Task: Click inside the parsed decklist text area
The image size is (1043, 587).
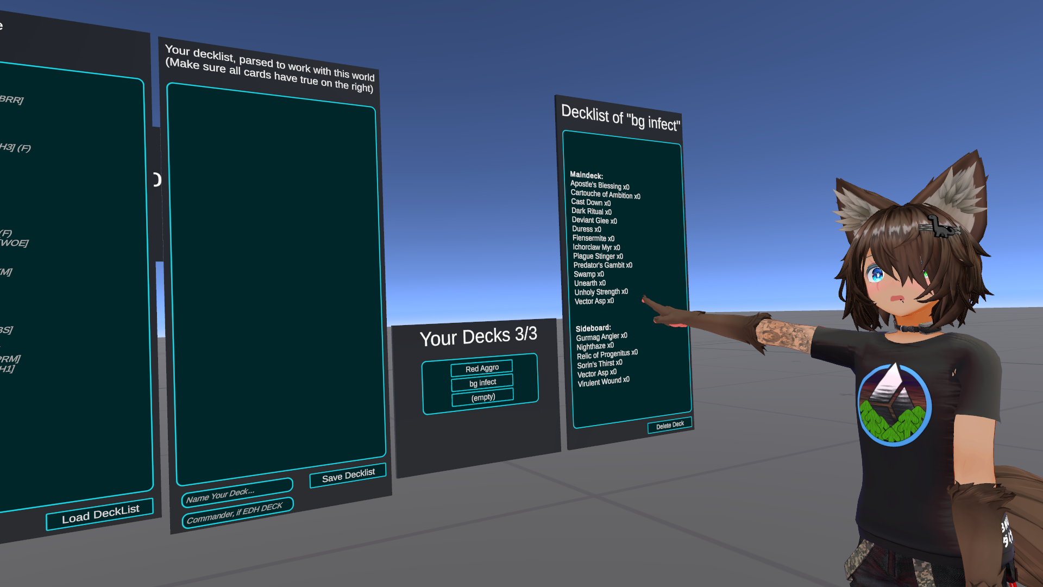Action: 276,283
